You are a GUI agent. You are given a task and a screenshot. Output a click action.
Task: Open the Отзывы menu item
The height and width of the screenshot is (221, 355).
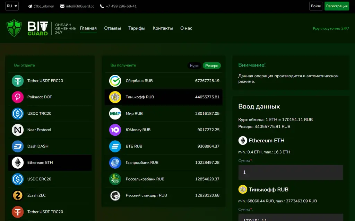pos(113,28)
